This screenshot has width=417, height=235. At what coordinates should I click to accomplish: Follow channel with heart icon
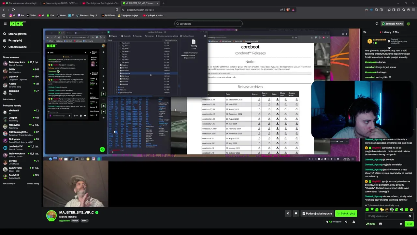[x=296, y=213]
